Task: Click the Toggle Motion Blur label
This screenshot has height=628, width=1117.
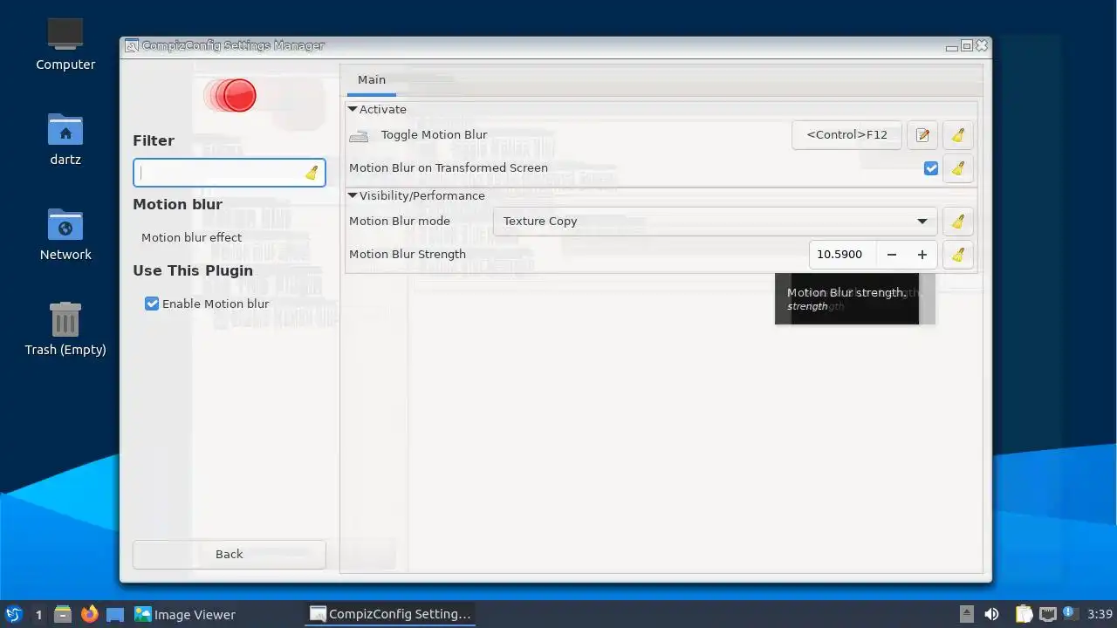Action: 435,135
